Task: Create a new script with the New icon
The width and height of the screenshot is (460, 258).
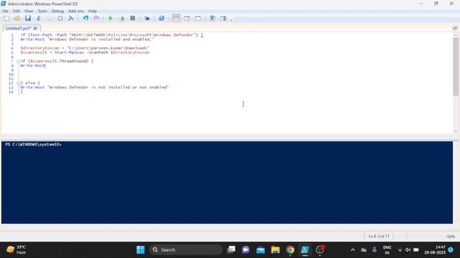Action: 6,19
